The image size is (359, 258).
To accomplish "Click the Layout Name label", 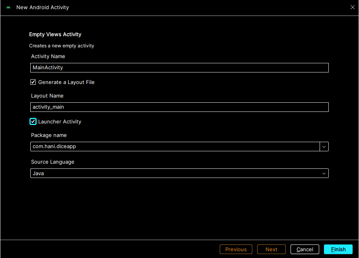I will (47, 96).
